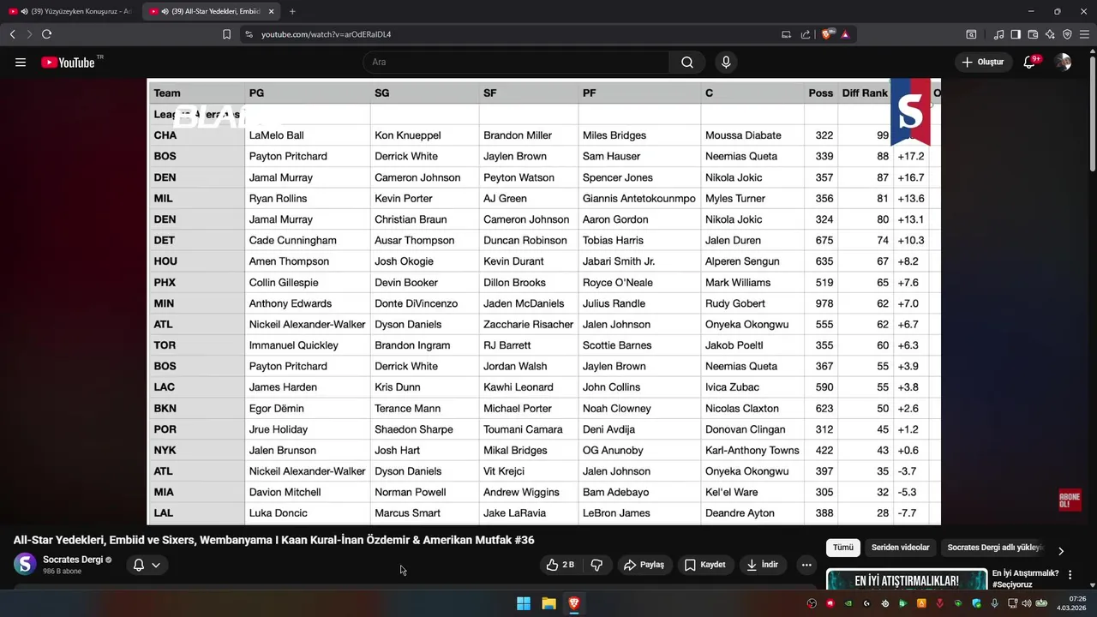Select the 'All-Star Yedekleri' browser tab
Image resolution: width=1097 pixels, height=617 pixels.
210,11
